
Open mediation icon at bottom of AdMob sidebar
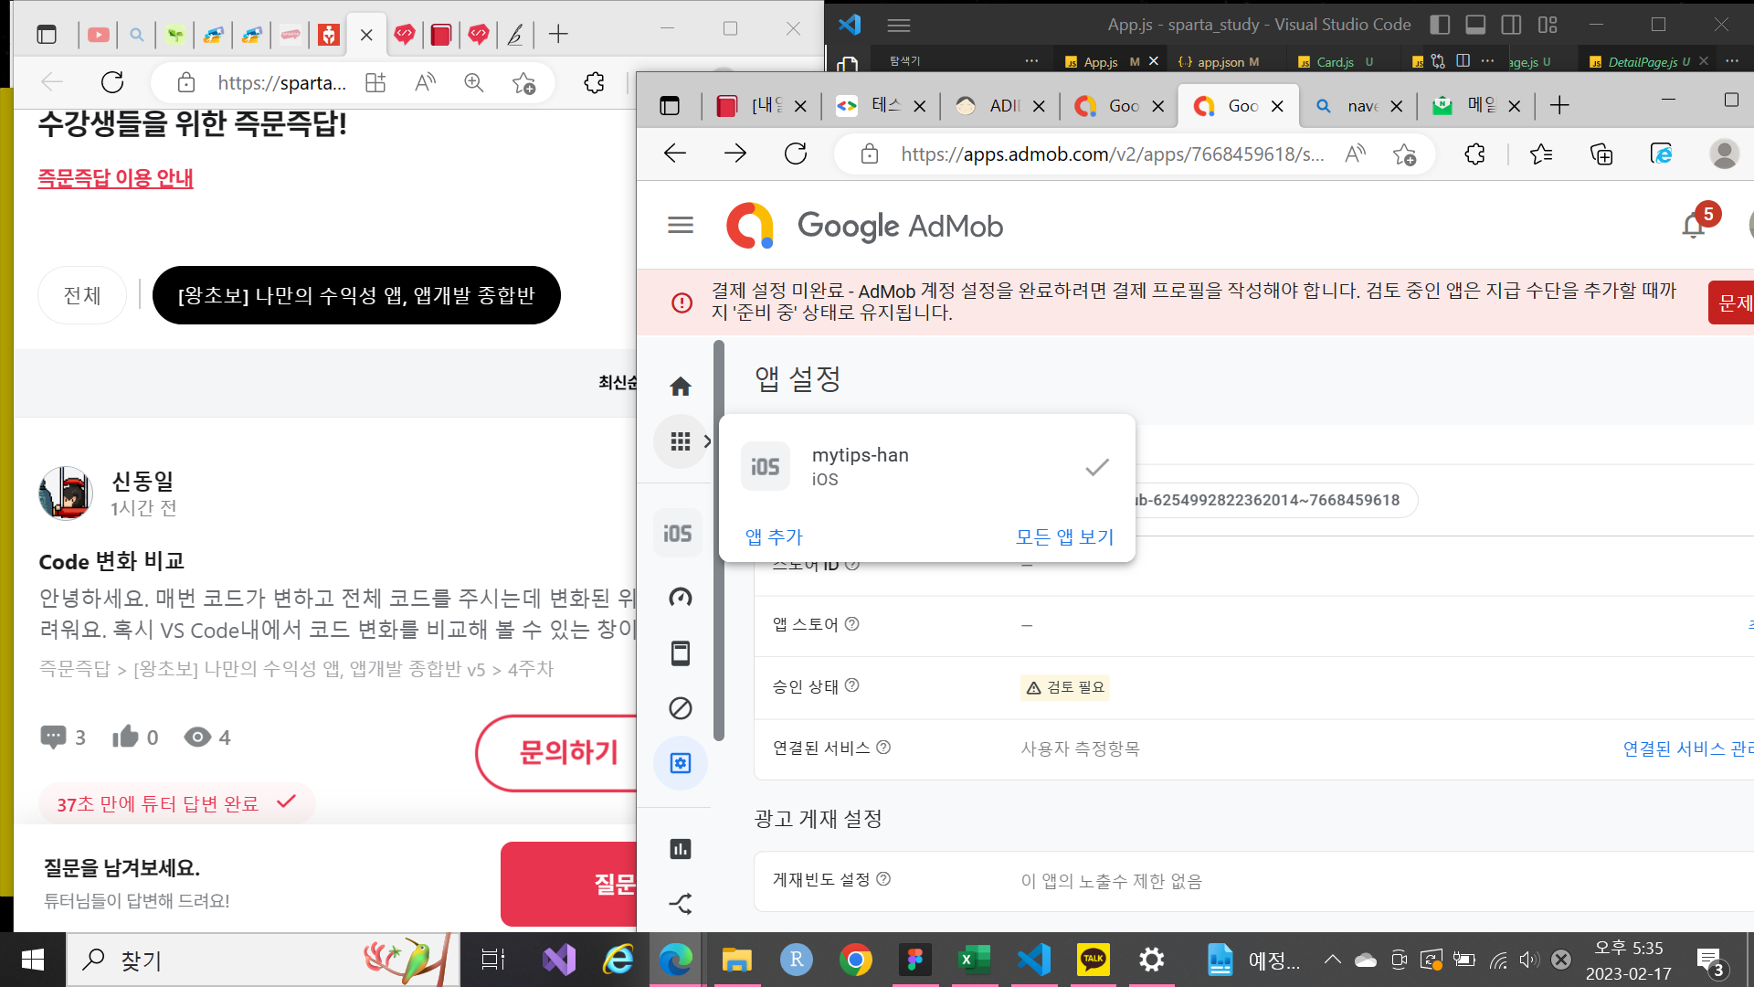click(x=680, y=904)
